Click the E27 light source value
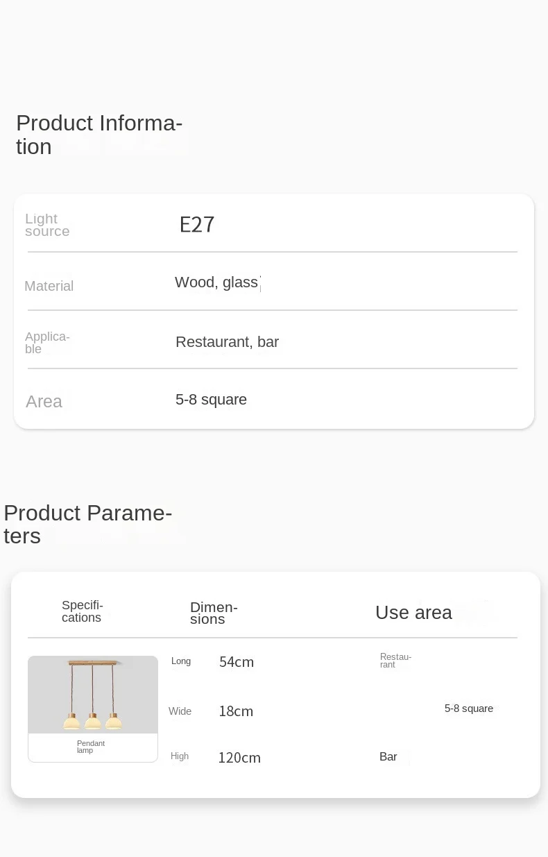 (197, 225)
